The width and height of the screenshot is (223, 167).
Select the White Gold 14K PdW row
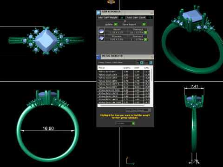[124, 102]
